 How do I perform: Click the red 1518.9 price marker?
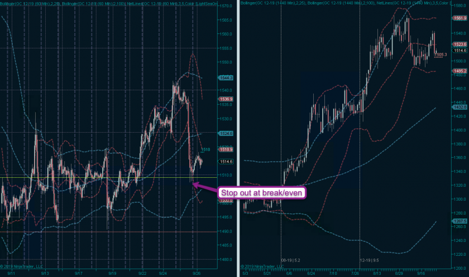pyautogui.click(x=226, y=150)
